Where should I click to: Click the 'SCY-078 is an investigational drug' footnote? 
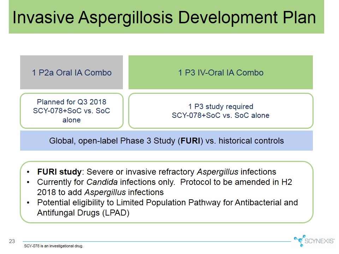pos(54,246)
